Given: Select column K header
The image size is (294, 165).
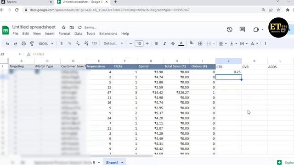Looking at the screenshot, I should pos(254,61).
